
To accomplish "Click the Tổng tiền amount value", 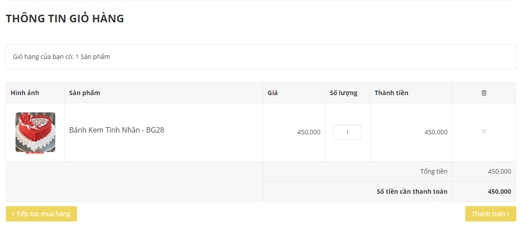I will click(499, 171).
